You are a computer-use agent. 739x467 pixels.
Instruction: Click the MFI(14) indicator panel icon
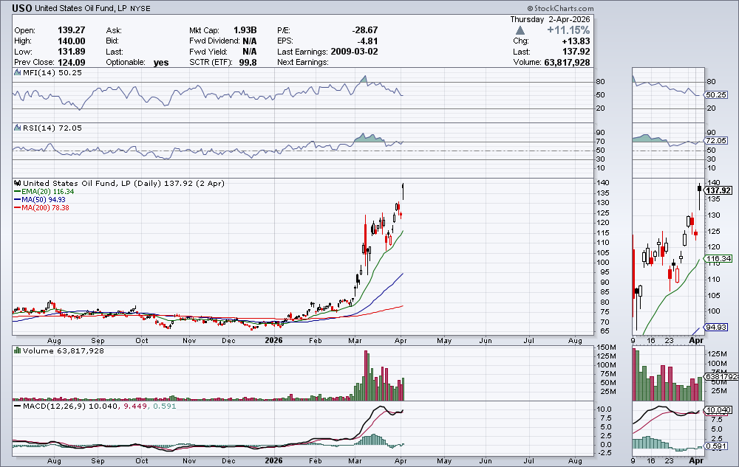[x=18, y=72]
